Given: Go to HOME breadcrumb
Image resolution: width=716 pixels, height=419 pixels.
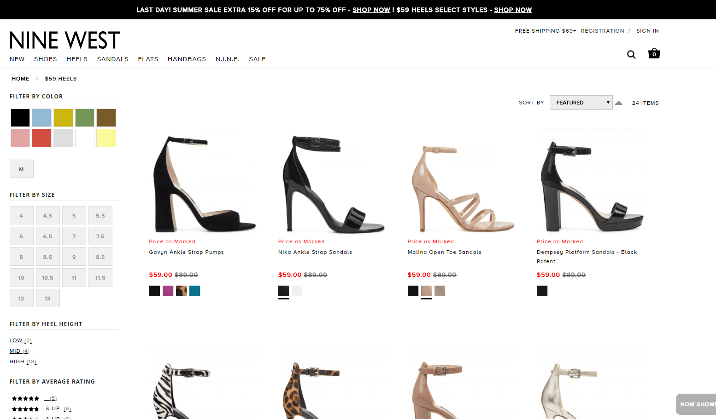Looking at the screenshot, I should pyautogui.click(x=21, y=79).
